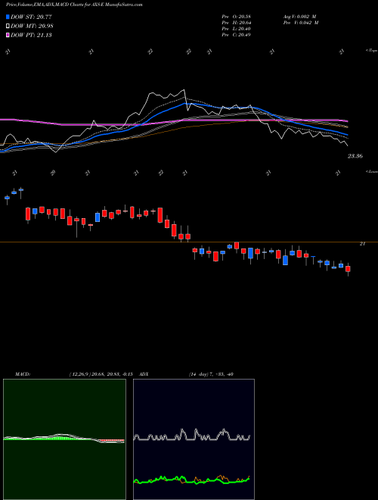The height and width of the screenshot is (500, 378).
Task: Click the last red candlestick on the right
Action: (348, 269)
